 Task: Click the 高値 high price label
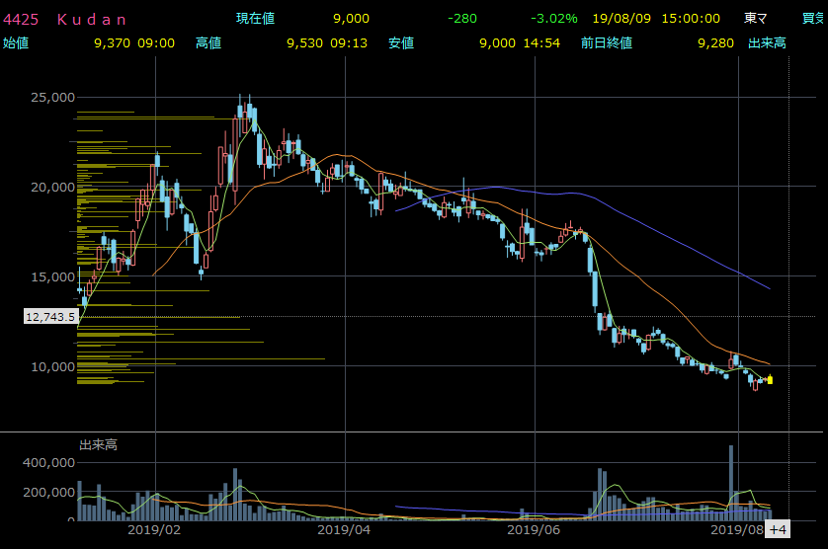click(208, 42)
